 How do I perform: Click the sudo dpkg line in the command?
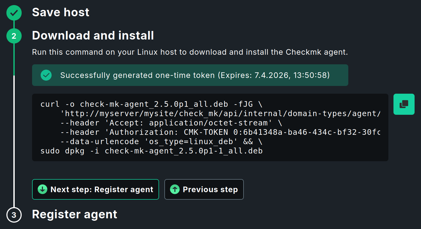(x=151, y=151)
